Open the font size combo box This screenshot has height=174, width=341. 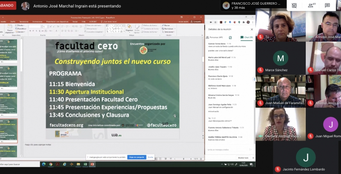[45, 26]
